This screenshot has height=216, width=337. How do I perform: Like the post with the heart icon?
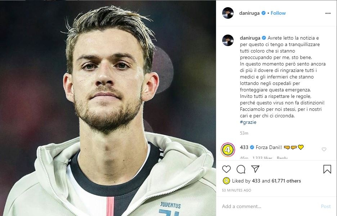226,169
